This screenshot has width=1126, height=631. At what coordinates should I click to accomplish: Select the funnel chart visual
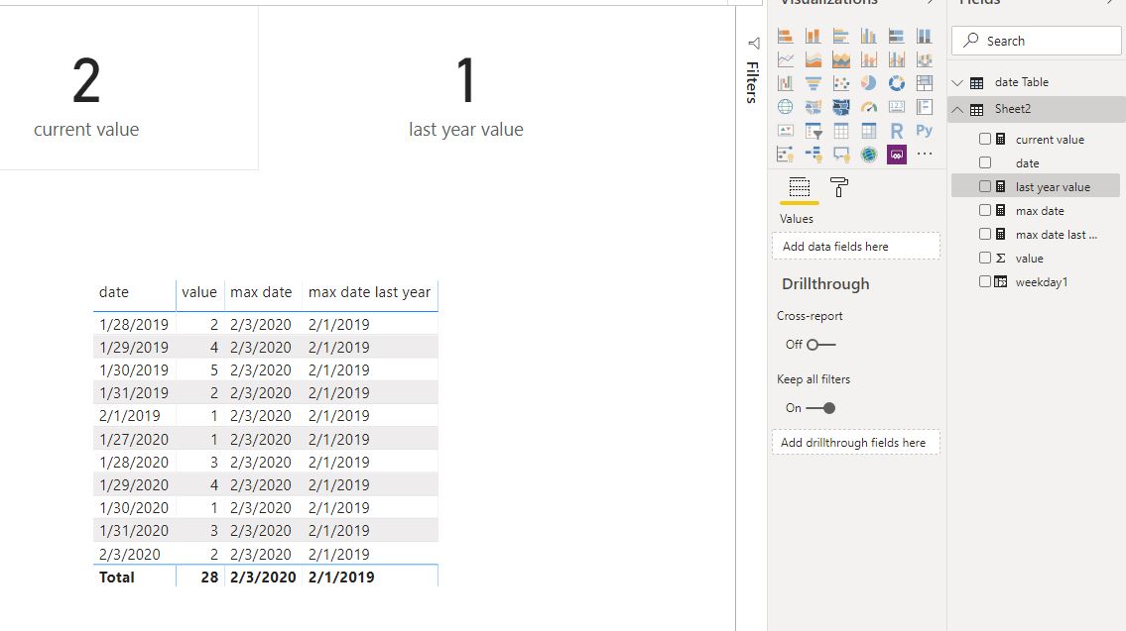click(813, 83)
